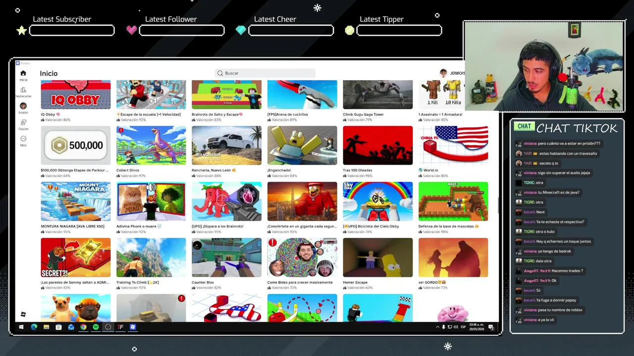
Task: Open the Ranchería, Nuevo León thumbnail
Action: point(226,145)
